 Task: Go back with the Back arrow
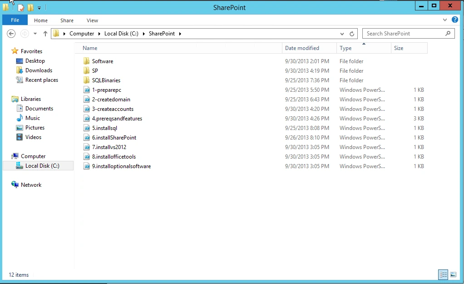tap(11, 34)
